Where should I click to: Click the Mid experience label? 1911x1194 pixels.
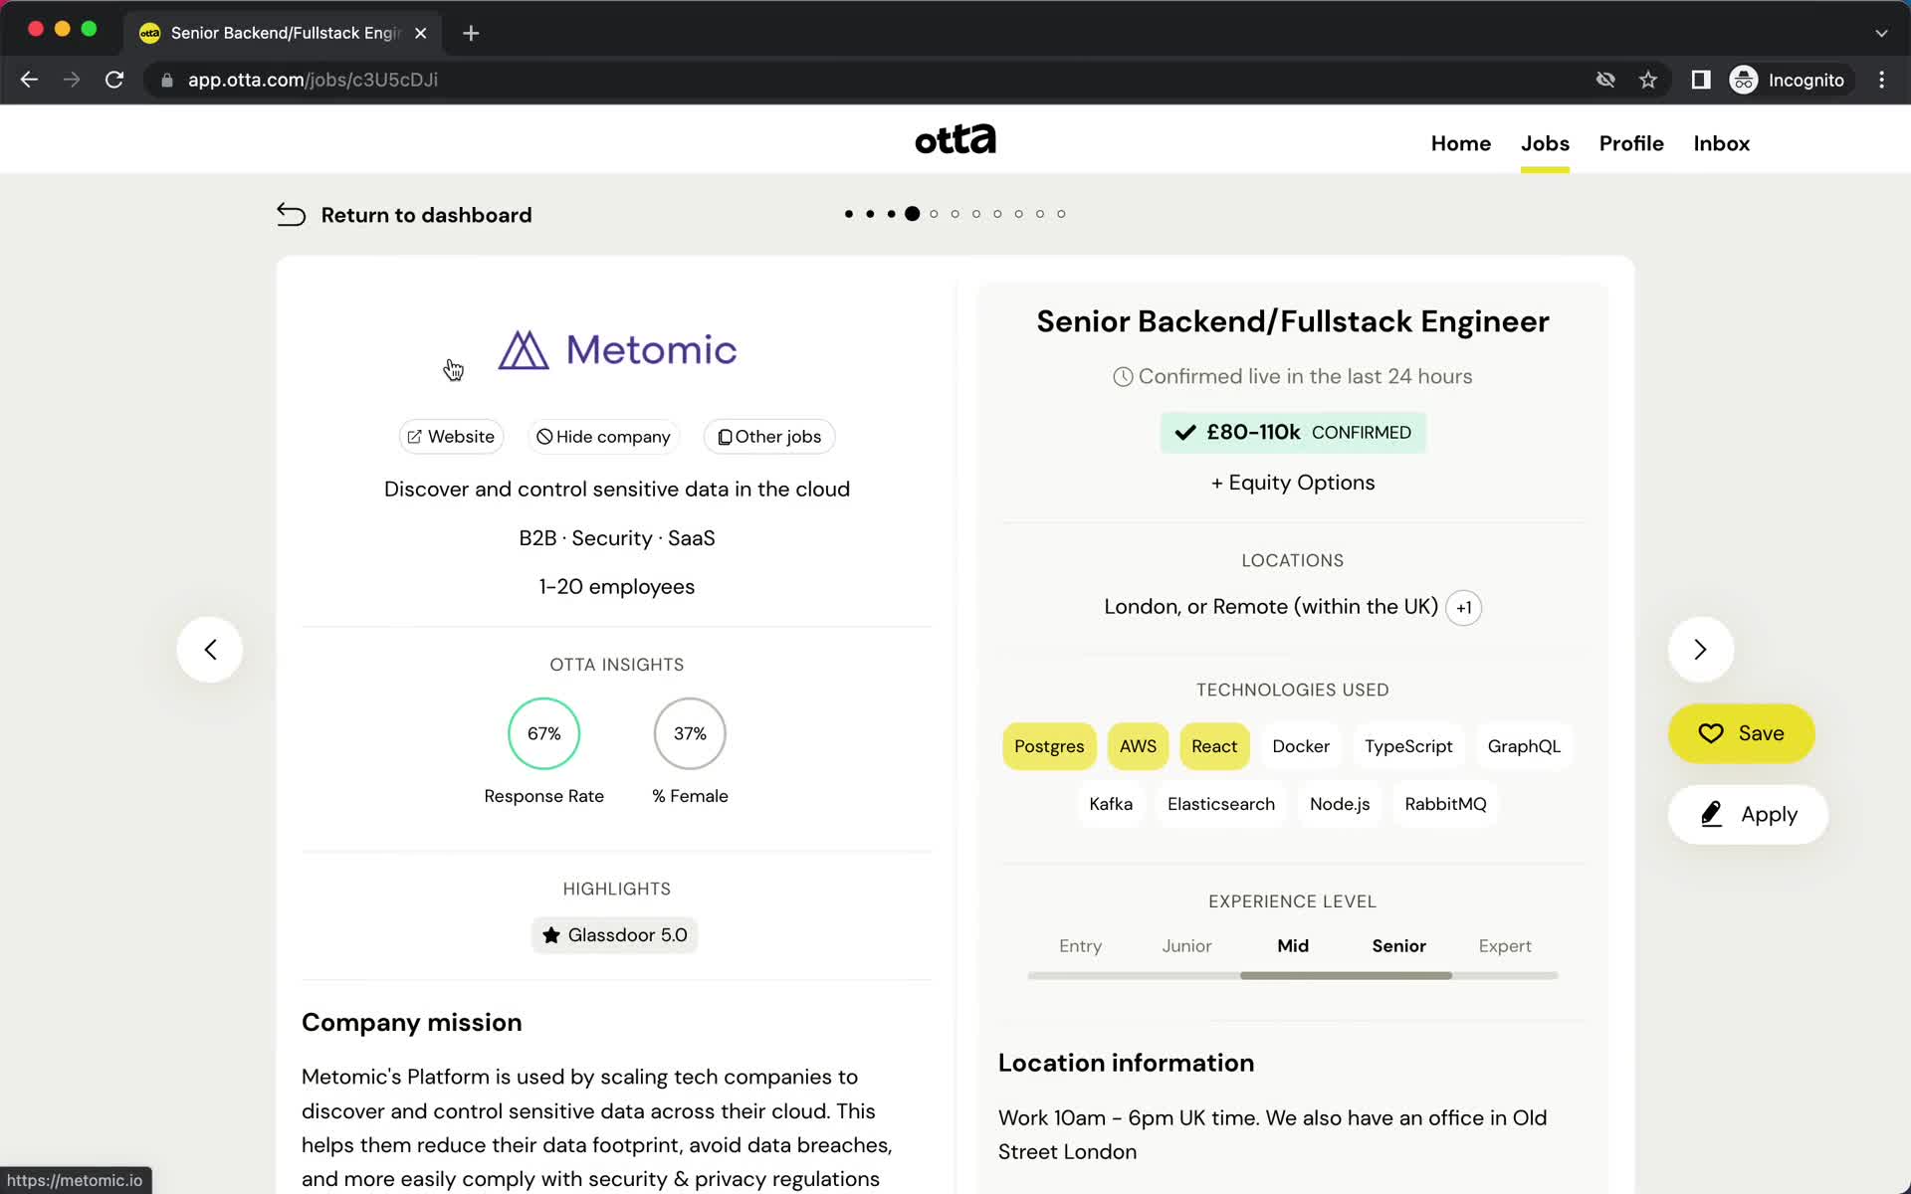point(1293,946)
